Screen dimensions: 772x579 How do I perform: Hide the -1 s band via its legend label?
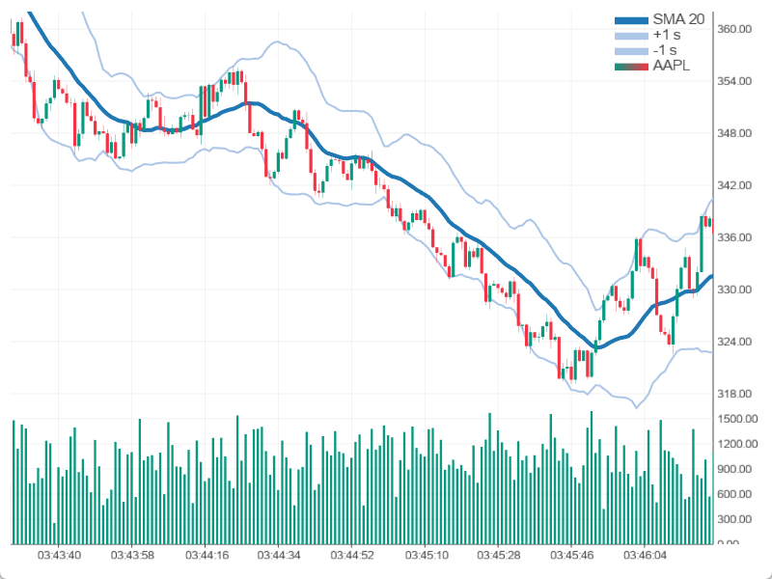click(x=664, y=50)
